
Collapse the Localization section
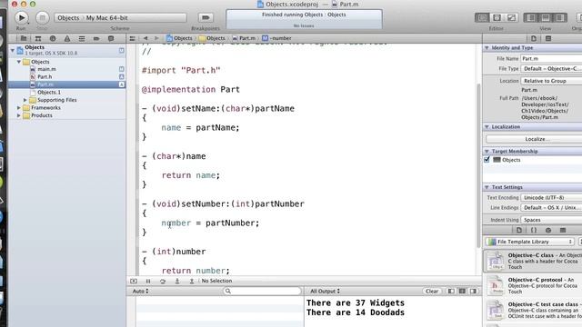(487, 127)
